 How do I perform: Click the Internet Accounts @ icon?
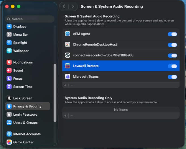point(9,134)
